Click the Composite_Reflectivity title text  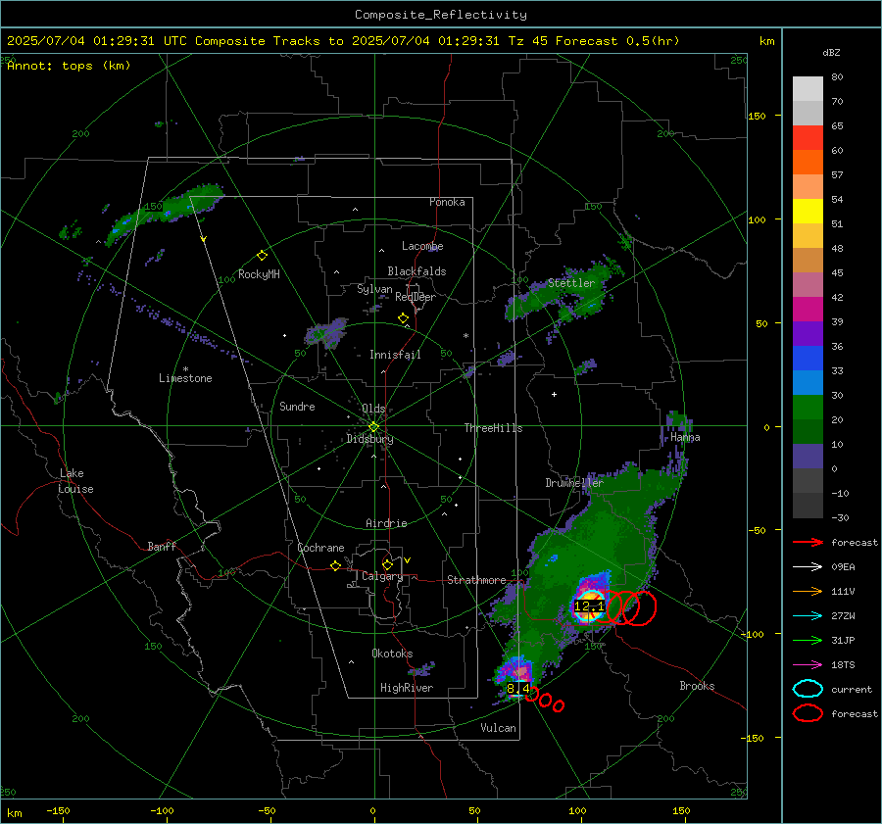440,15
